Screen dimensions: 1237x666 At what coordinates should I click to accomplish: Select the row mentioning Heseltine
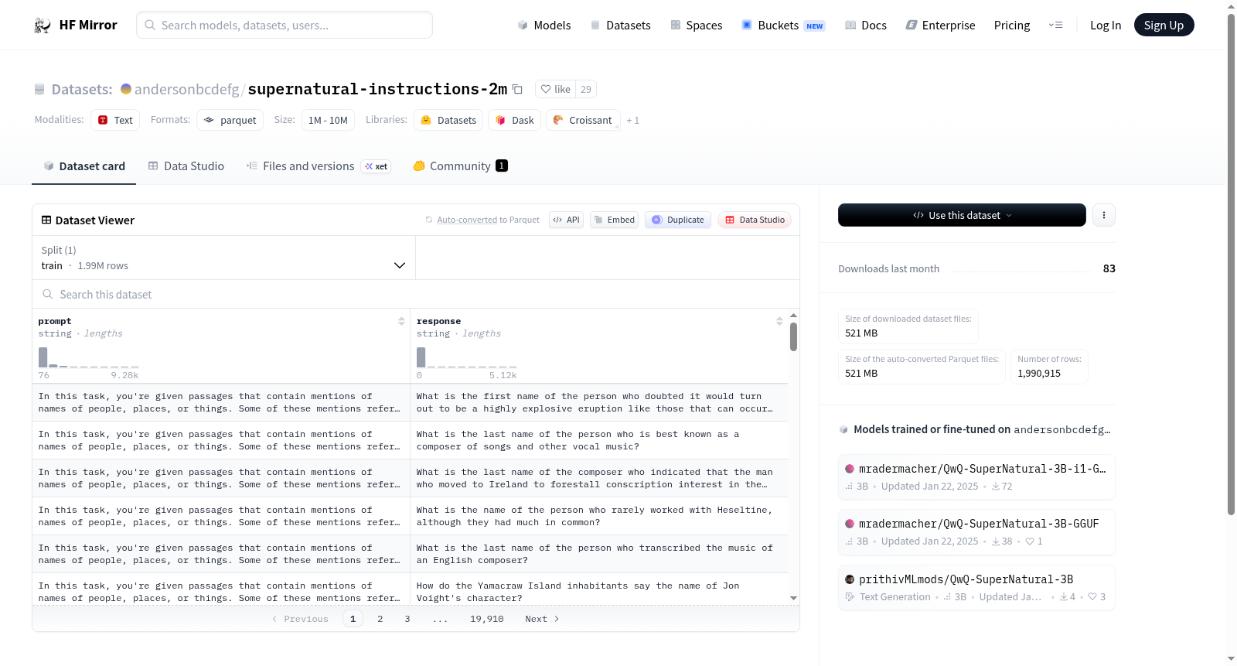[x=410, y=516]
